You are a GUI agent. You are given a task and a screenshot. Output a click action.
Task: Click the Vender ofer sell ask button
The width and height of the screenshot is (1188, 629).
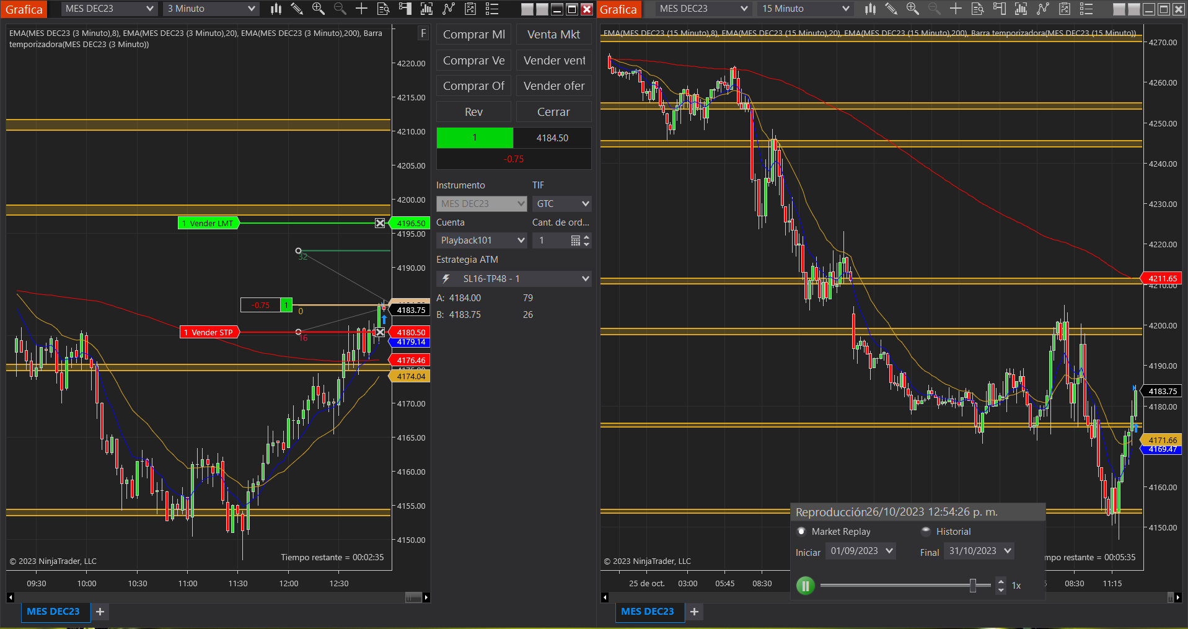tap(554, 86)
